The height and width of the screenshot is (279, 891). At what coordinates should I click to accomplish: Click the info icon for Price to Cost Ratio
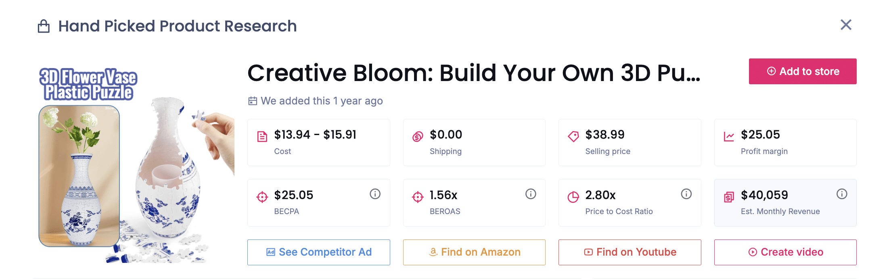coord(686,194)
